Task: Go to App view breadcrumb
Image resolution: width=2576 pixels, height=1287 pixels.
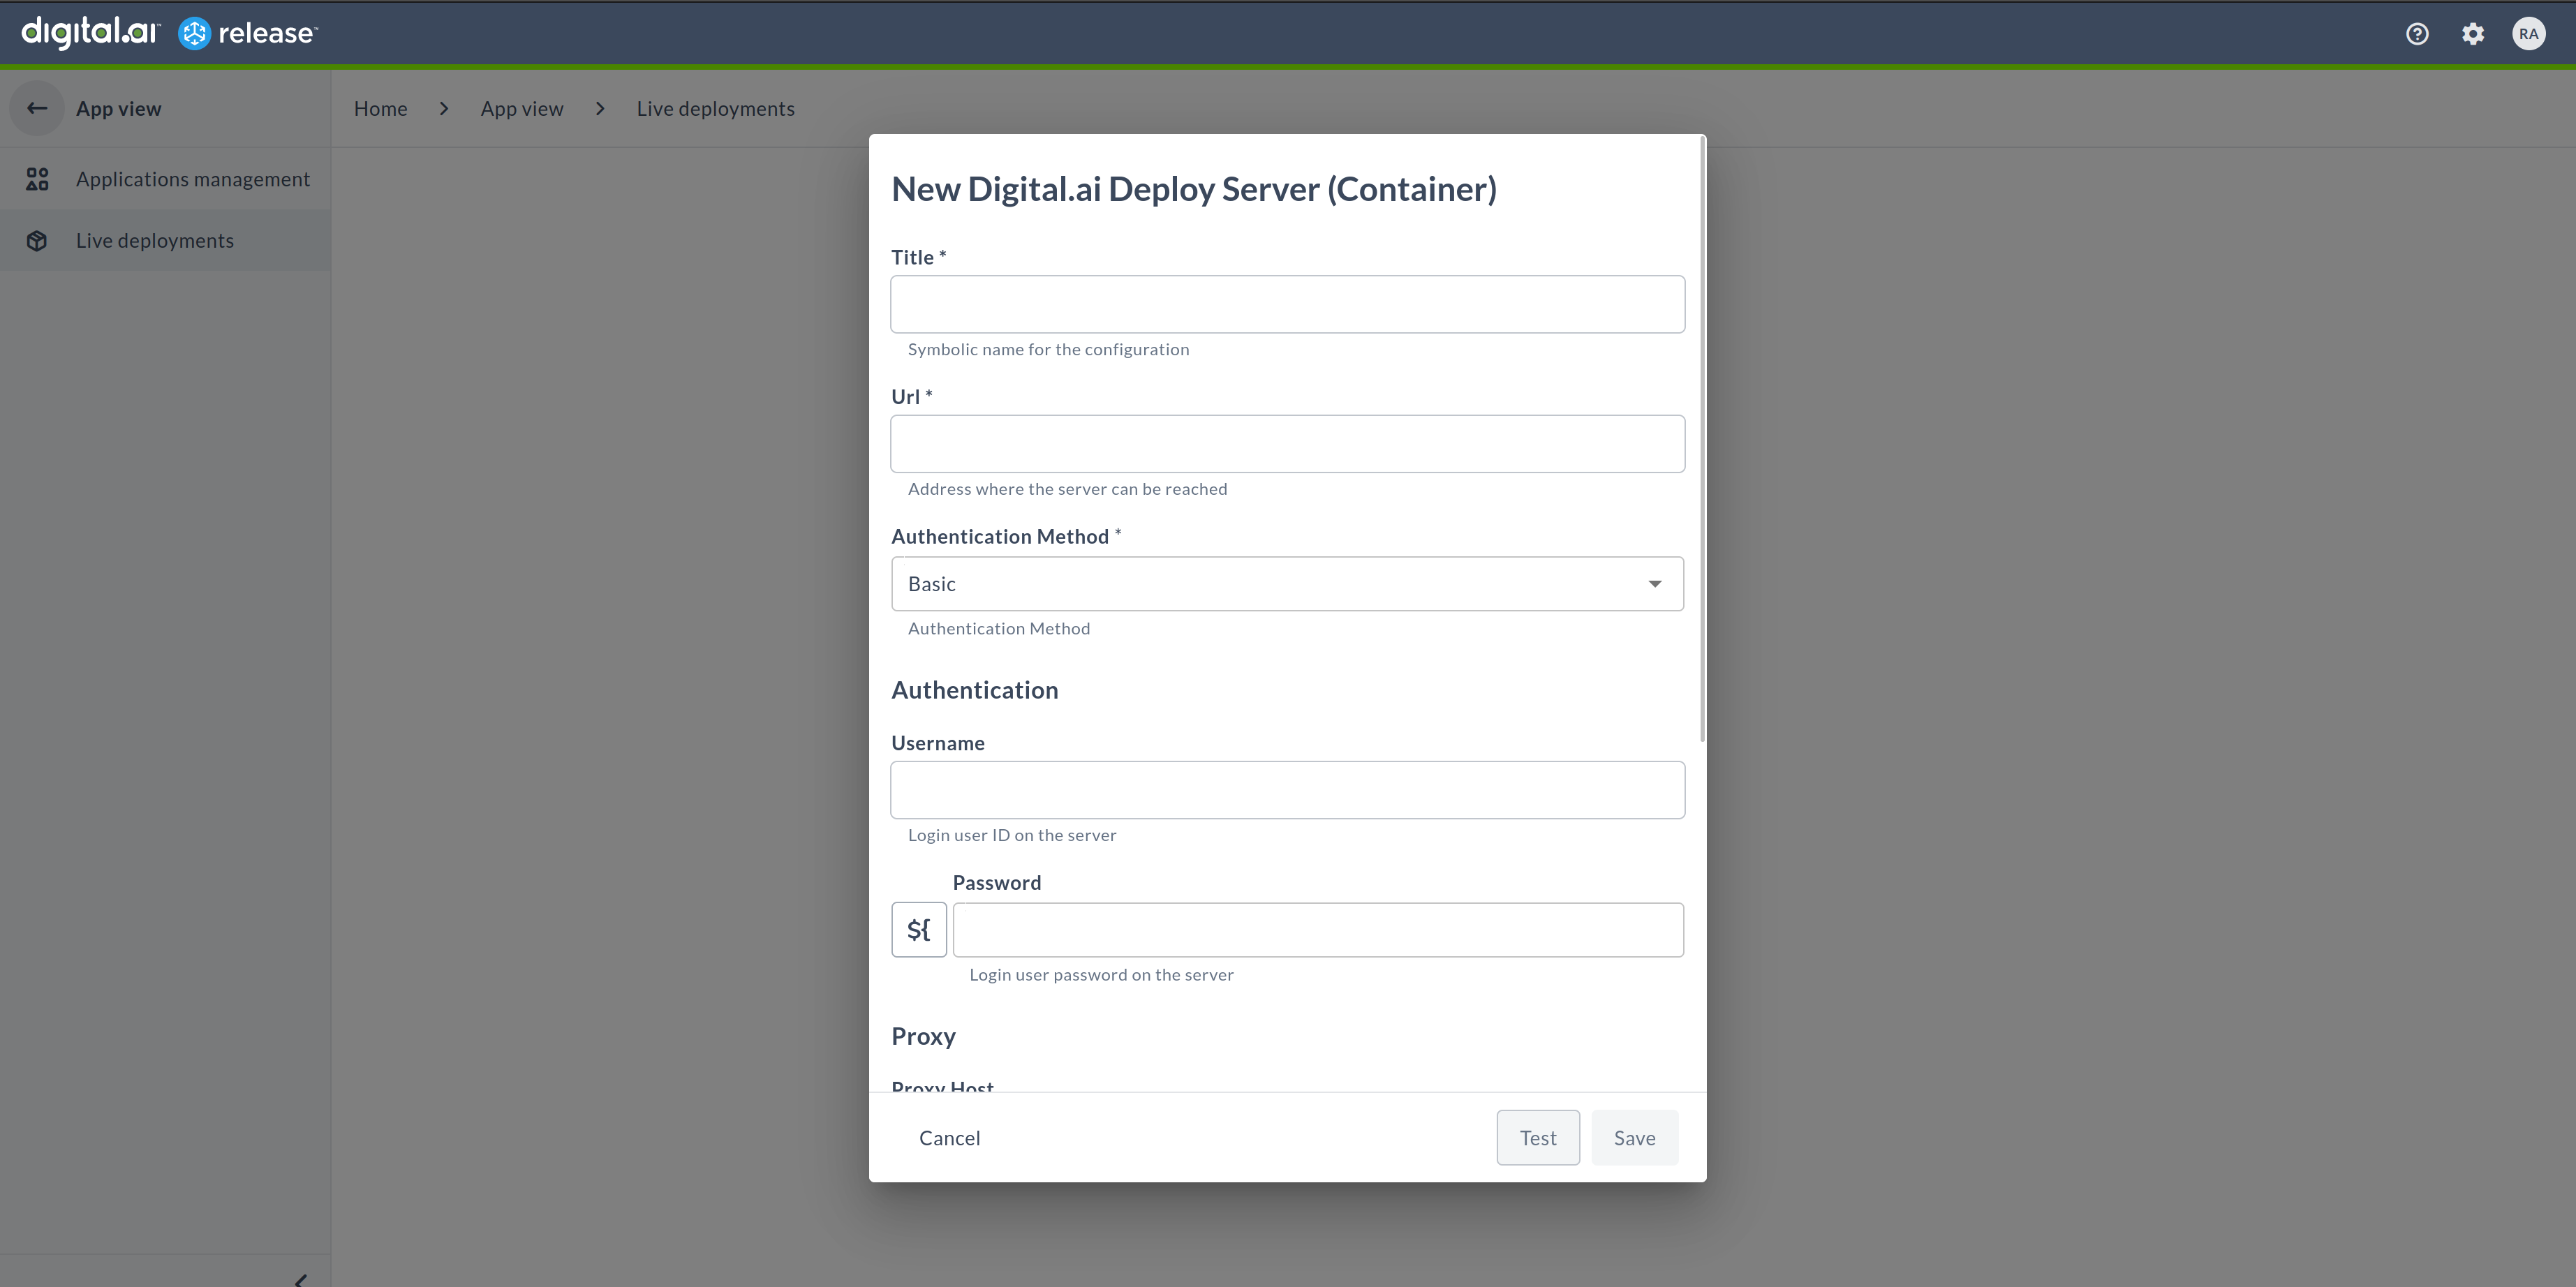Action: [522, 108]
